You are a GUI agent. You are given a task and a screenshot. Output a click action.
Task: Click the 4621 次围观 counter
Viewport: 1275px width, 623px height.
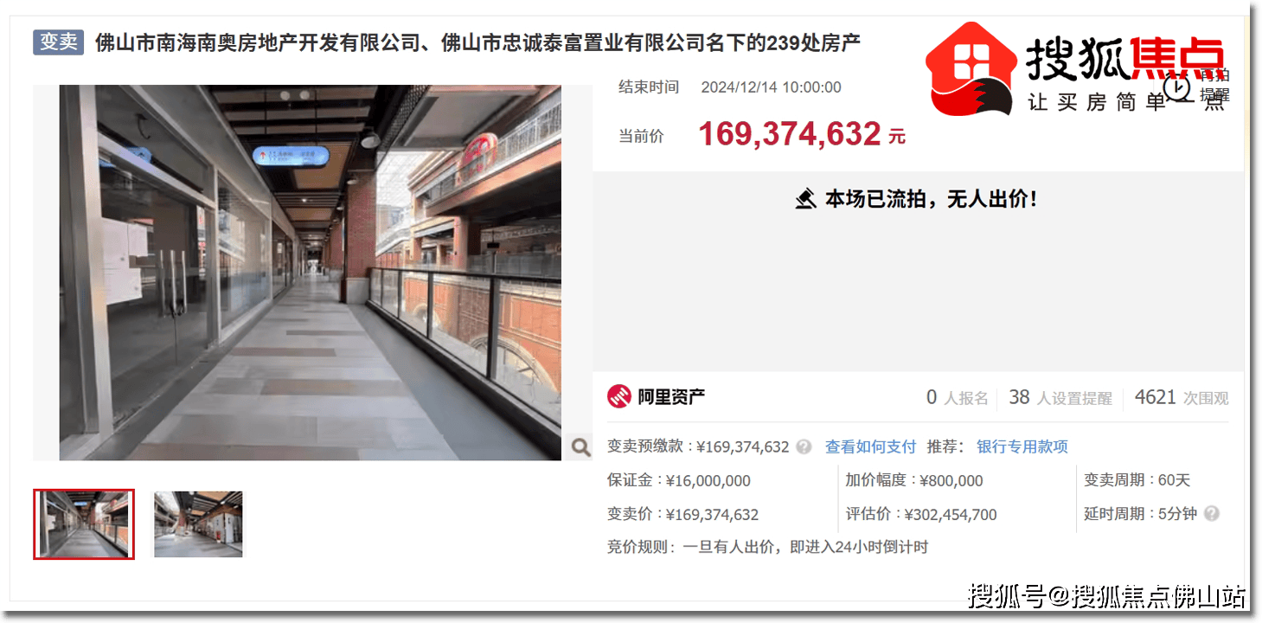(1182, 397)
